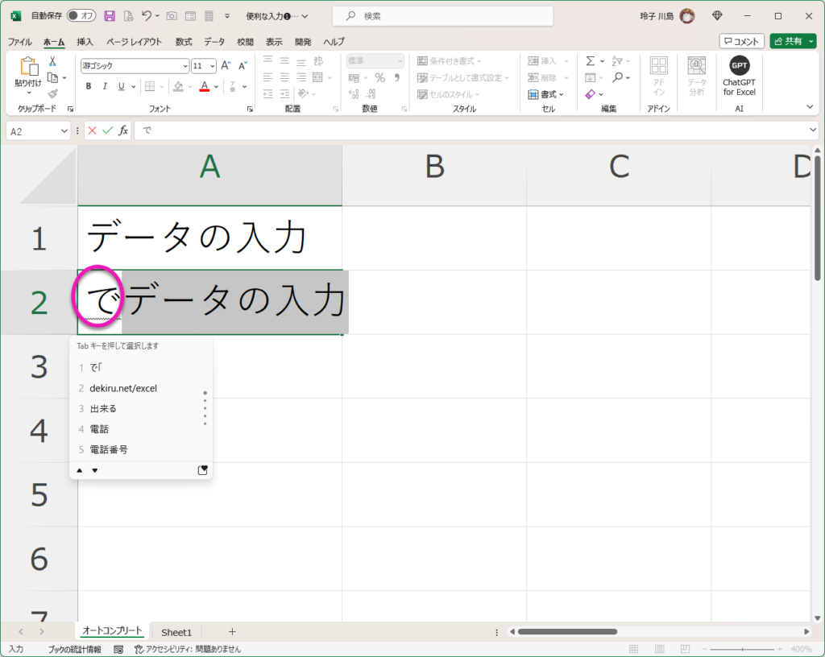825x657 pixels.
Task: Expand the font size dropdown
Action: coord(213,66)
